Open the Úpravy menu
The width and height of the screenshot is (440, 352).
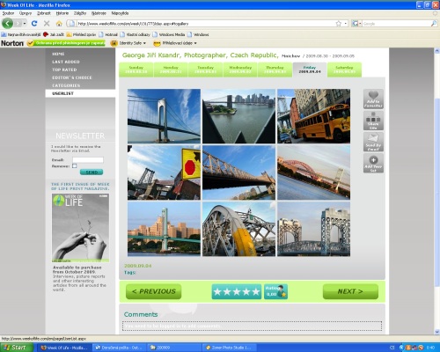coord(26,13)
